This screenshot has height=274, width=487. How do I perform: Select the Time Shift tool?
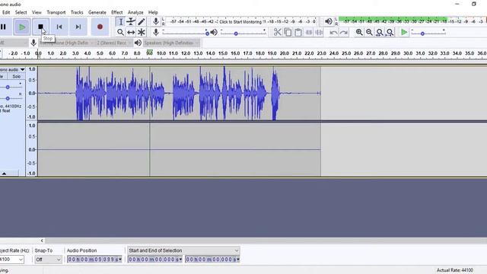click(131, 32)
